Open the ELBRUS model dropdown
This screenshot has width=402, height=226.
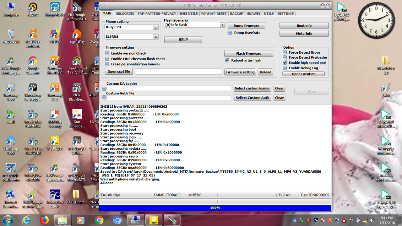(131, 37)
